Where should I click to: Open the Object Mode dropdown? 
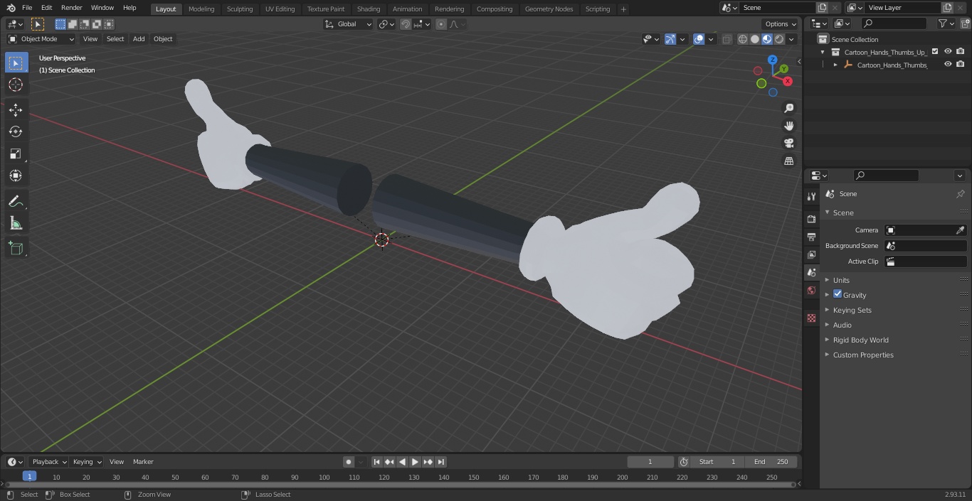(41, 39)
